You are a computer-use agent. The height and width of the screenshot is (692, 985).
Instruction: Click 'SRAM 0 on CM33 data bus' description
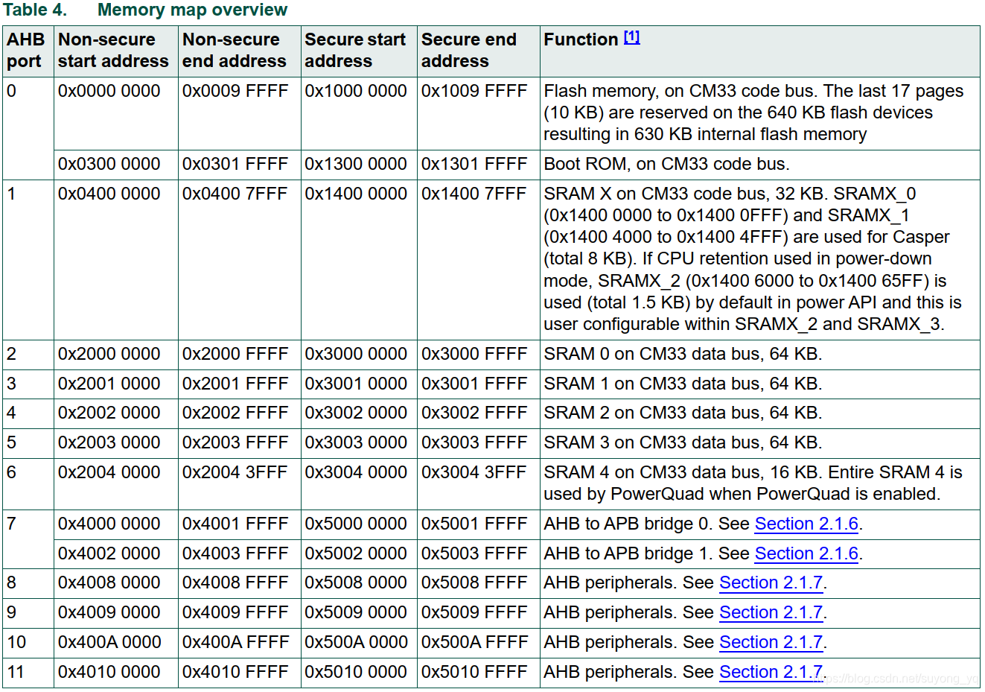(x=683, y=354)
